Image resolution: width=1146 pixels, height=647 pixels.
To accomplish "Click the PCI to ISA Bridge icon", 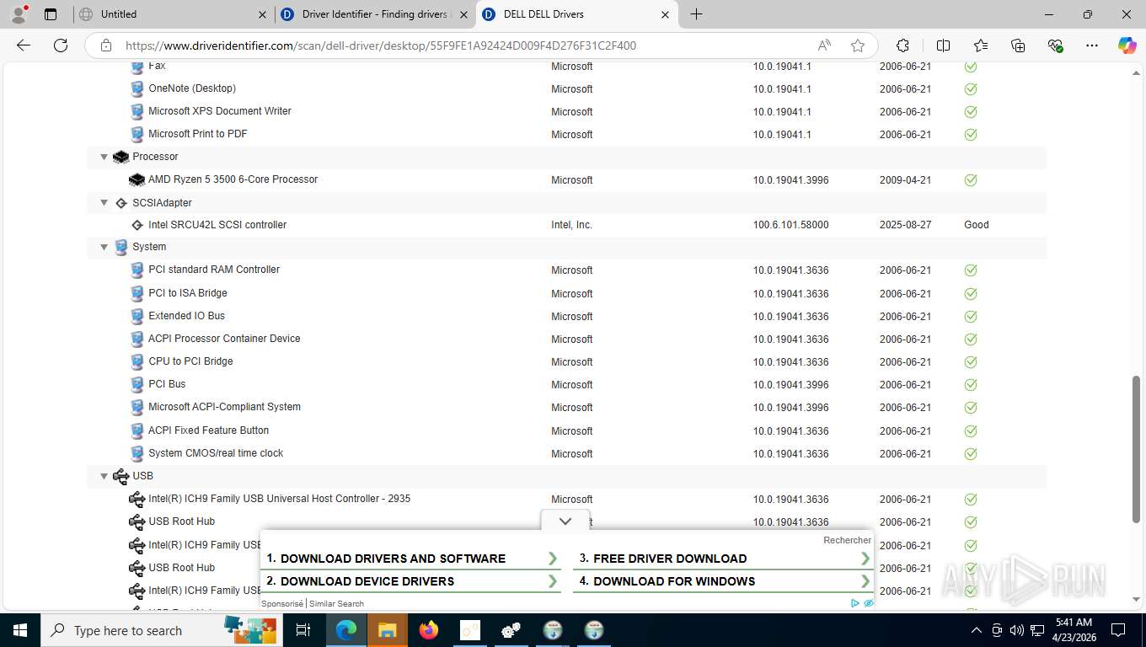I will pyautogui.click(x=137, y=293).
